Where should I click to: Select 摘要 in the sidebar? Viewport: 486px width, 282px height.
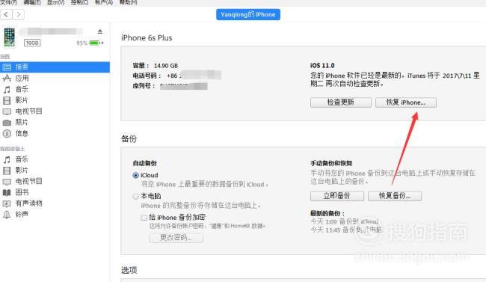click(55, 67)
